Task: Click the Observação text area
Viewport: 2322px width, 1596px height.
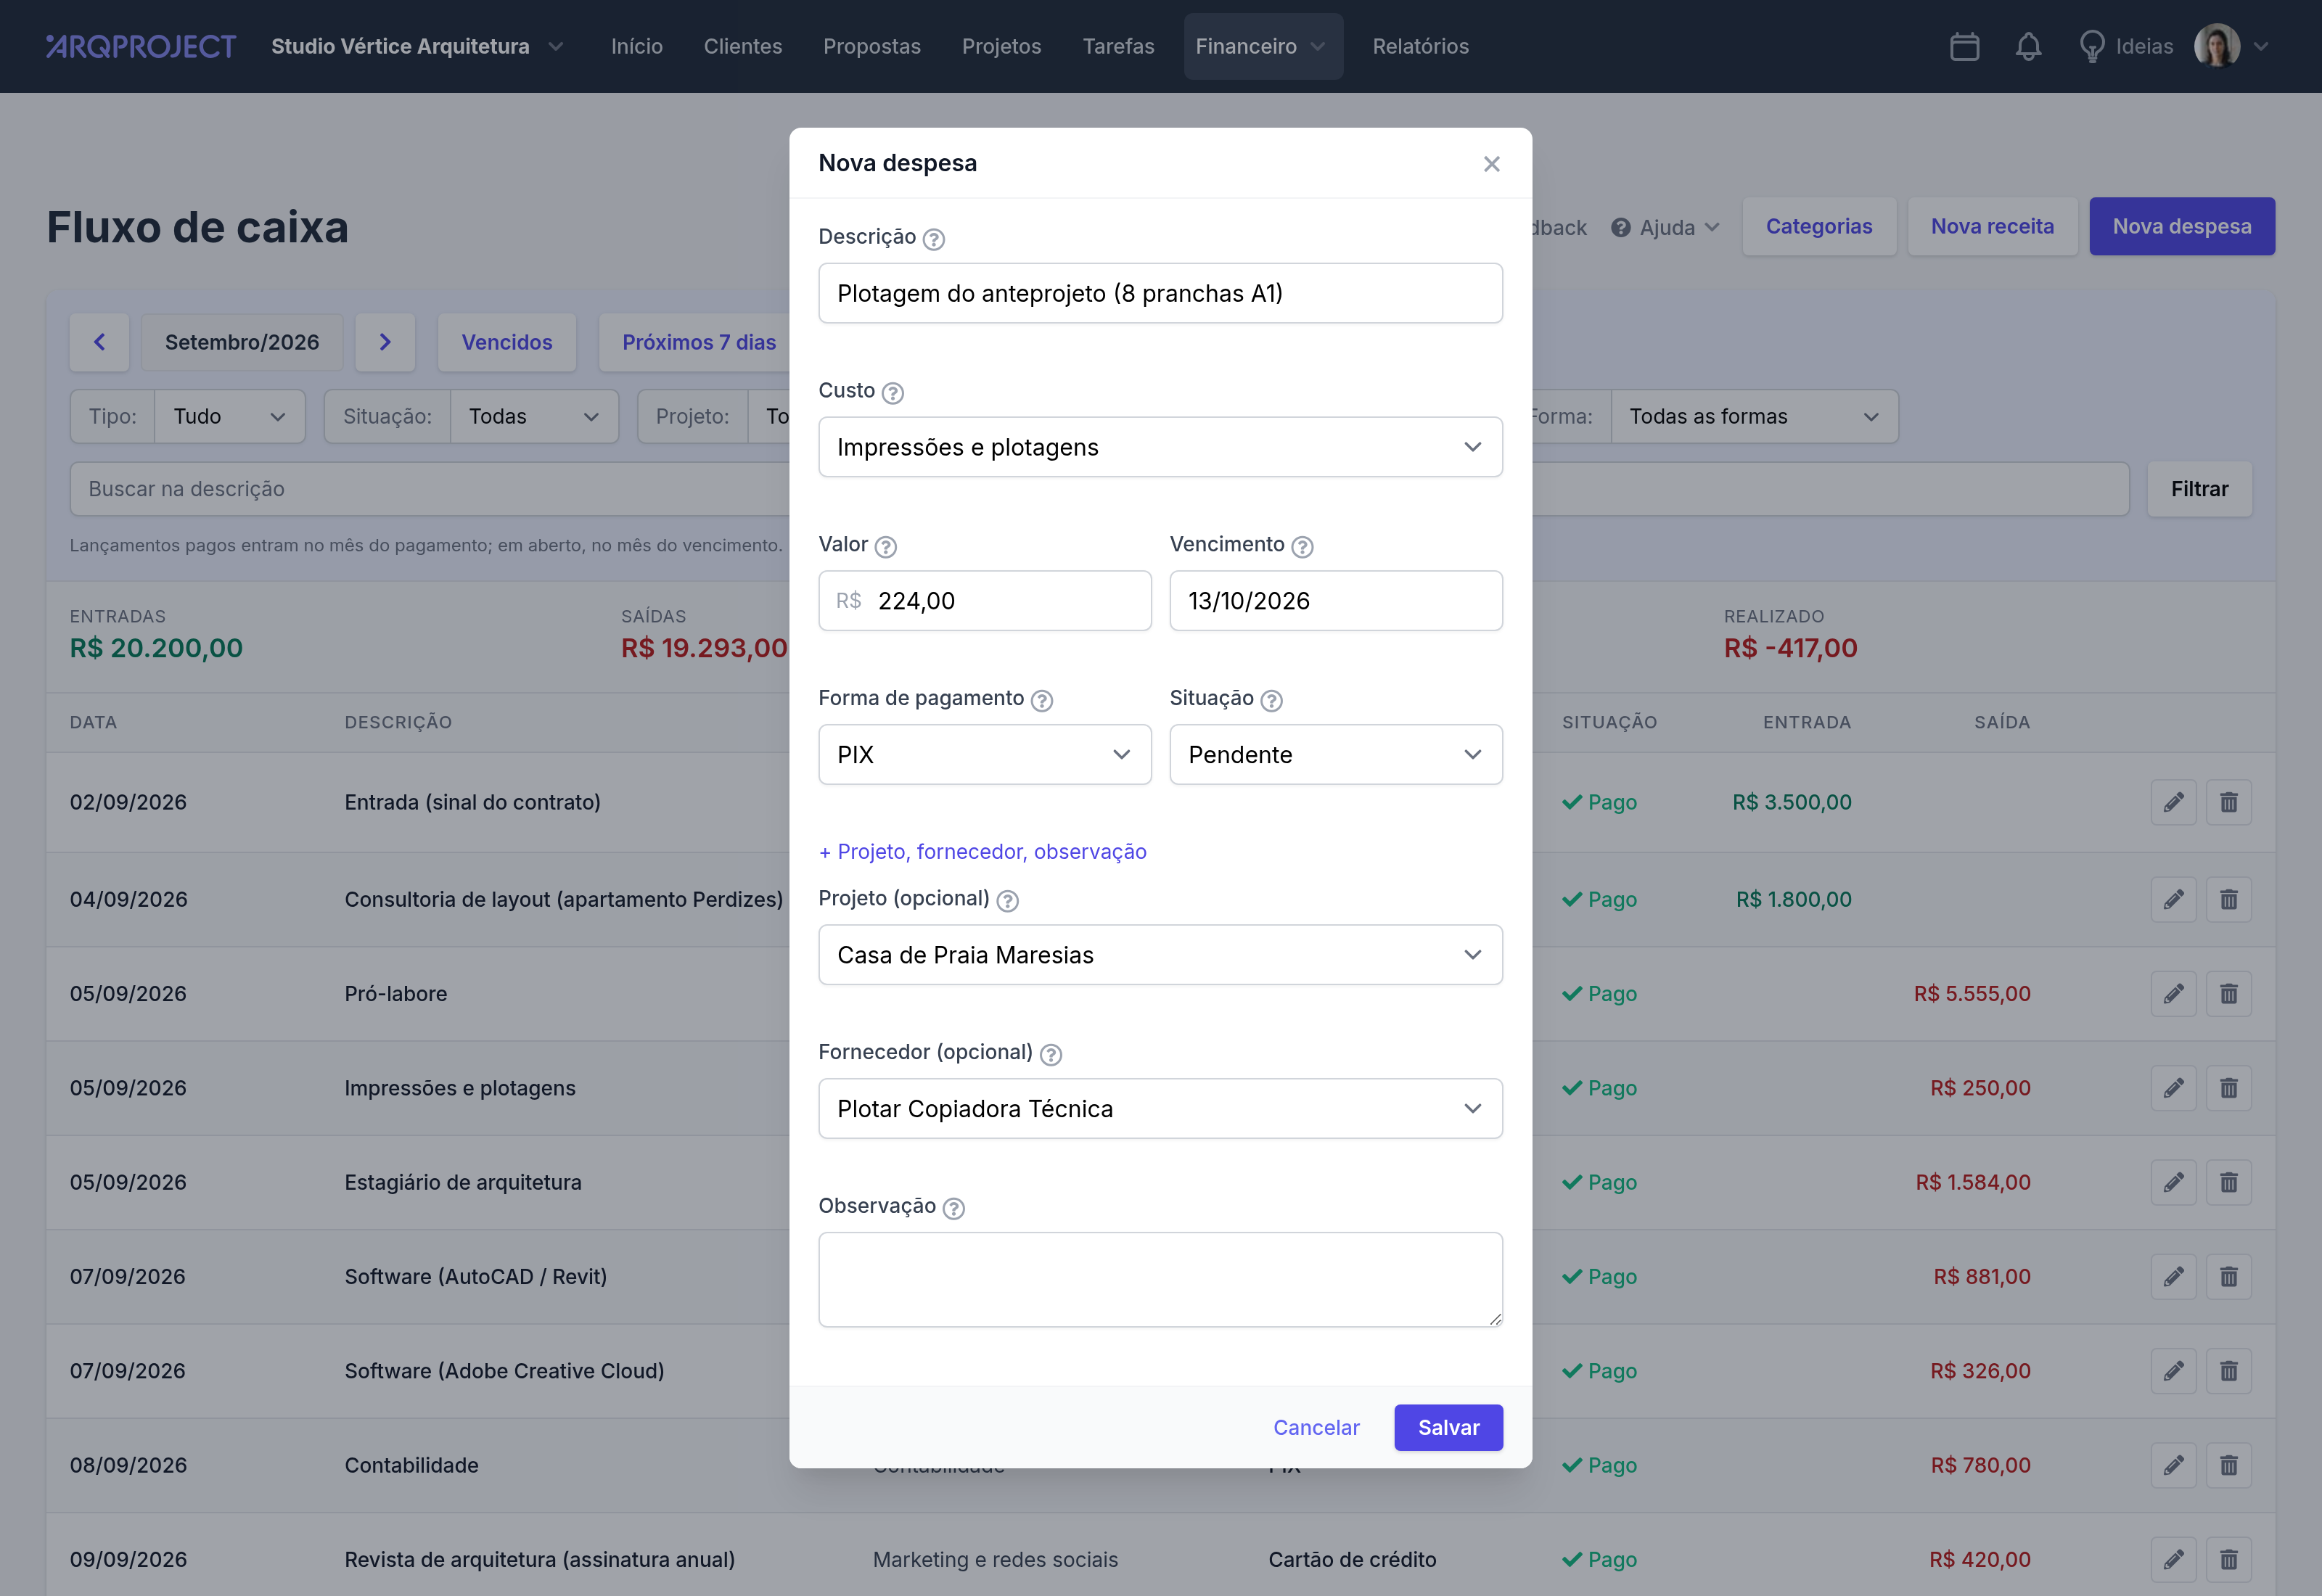Action: coord(1160,1280)
